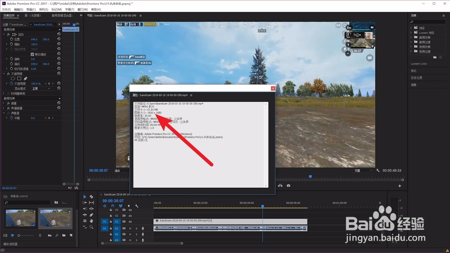Toggle Linked Selection in timeline header

pos(121,206)
